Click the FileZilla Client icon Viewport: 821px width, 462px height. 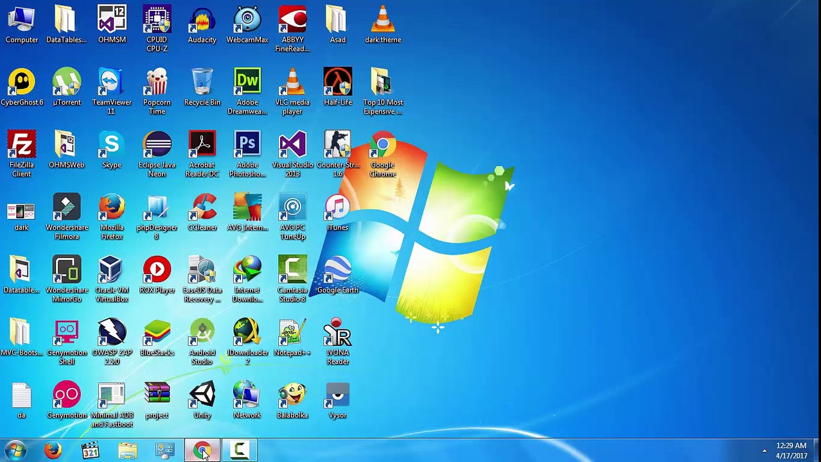(21, 155)
